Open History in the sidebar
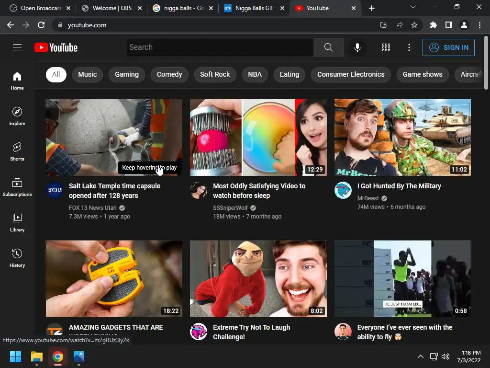The width and height of the screenshot is (490, 368). pyautogui.click(x=17, y=258)
